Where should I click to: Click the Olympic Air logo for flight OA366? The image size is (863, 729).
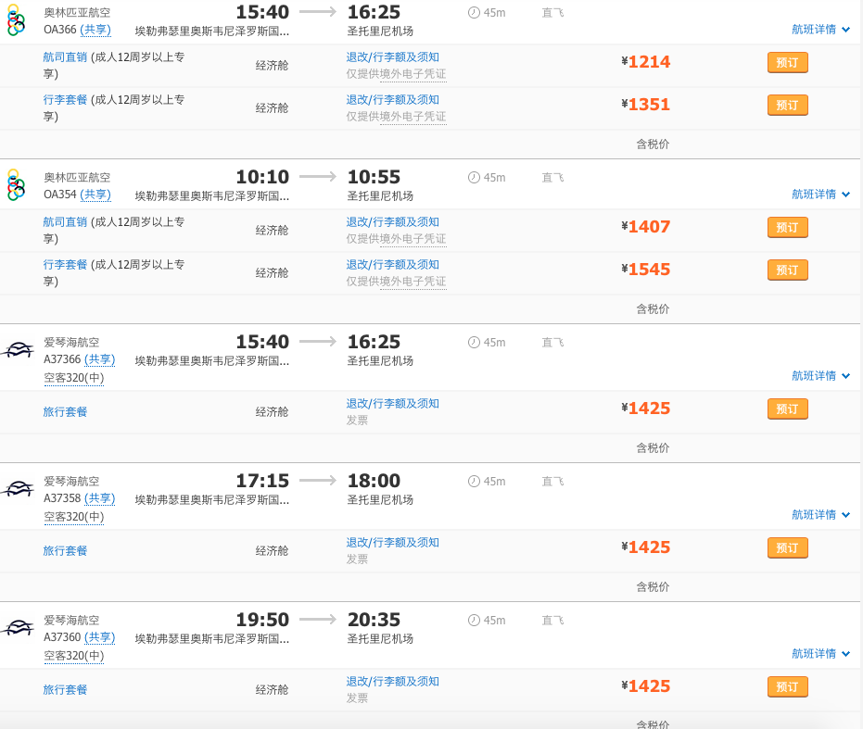[16, 19]
